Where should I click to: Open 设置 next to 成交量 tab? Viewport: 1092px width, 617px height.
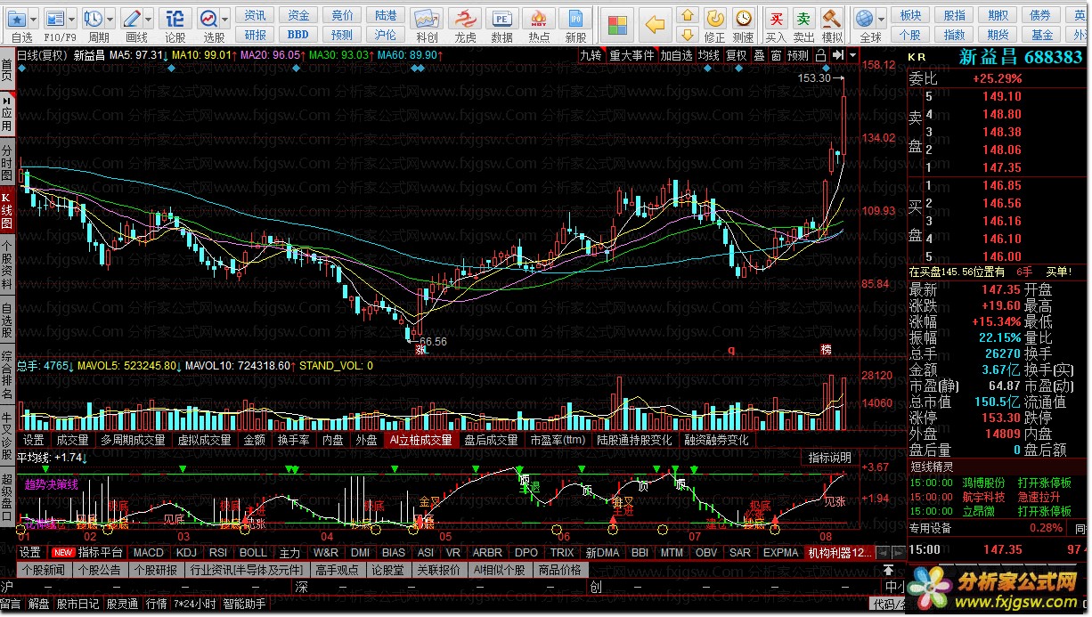[33, 440]
